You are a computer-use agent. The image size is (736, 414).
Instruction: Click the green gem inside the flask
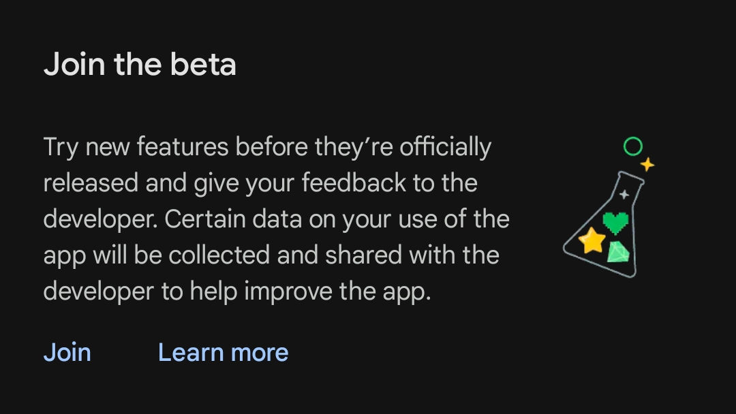click(x=618, y=252)
